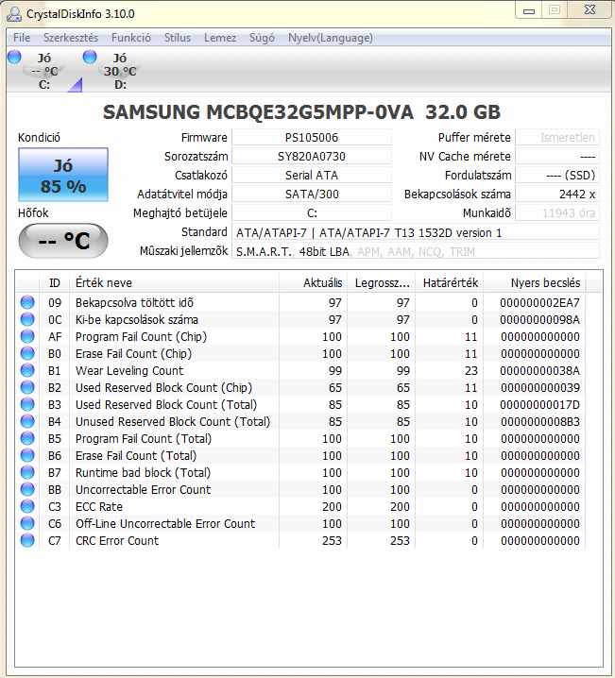This screenshot has height=678, width=615.
Task: Click the status orb in row B6
Action: point(27,455)
